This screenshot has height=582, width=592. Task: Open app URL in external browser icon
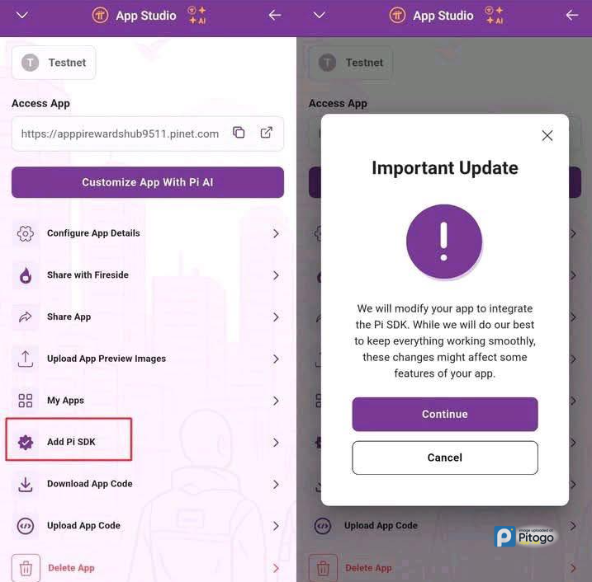coord(267,133)
